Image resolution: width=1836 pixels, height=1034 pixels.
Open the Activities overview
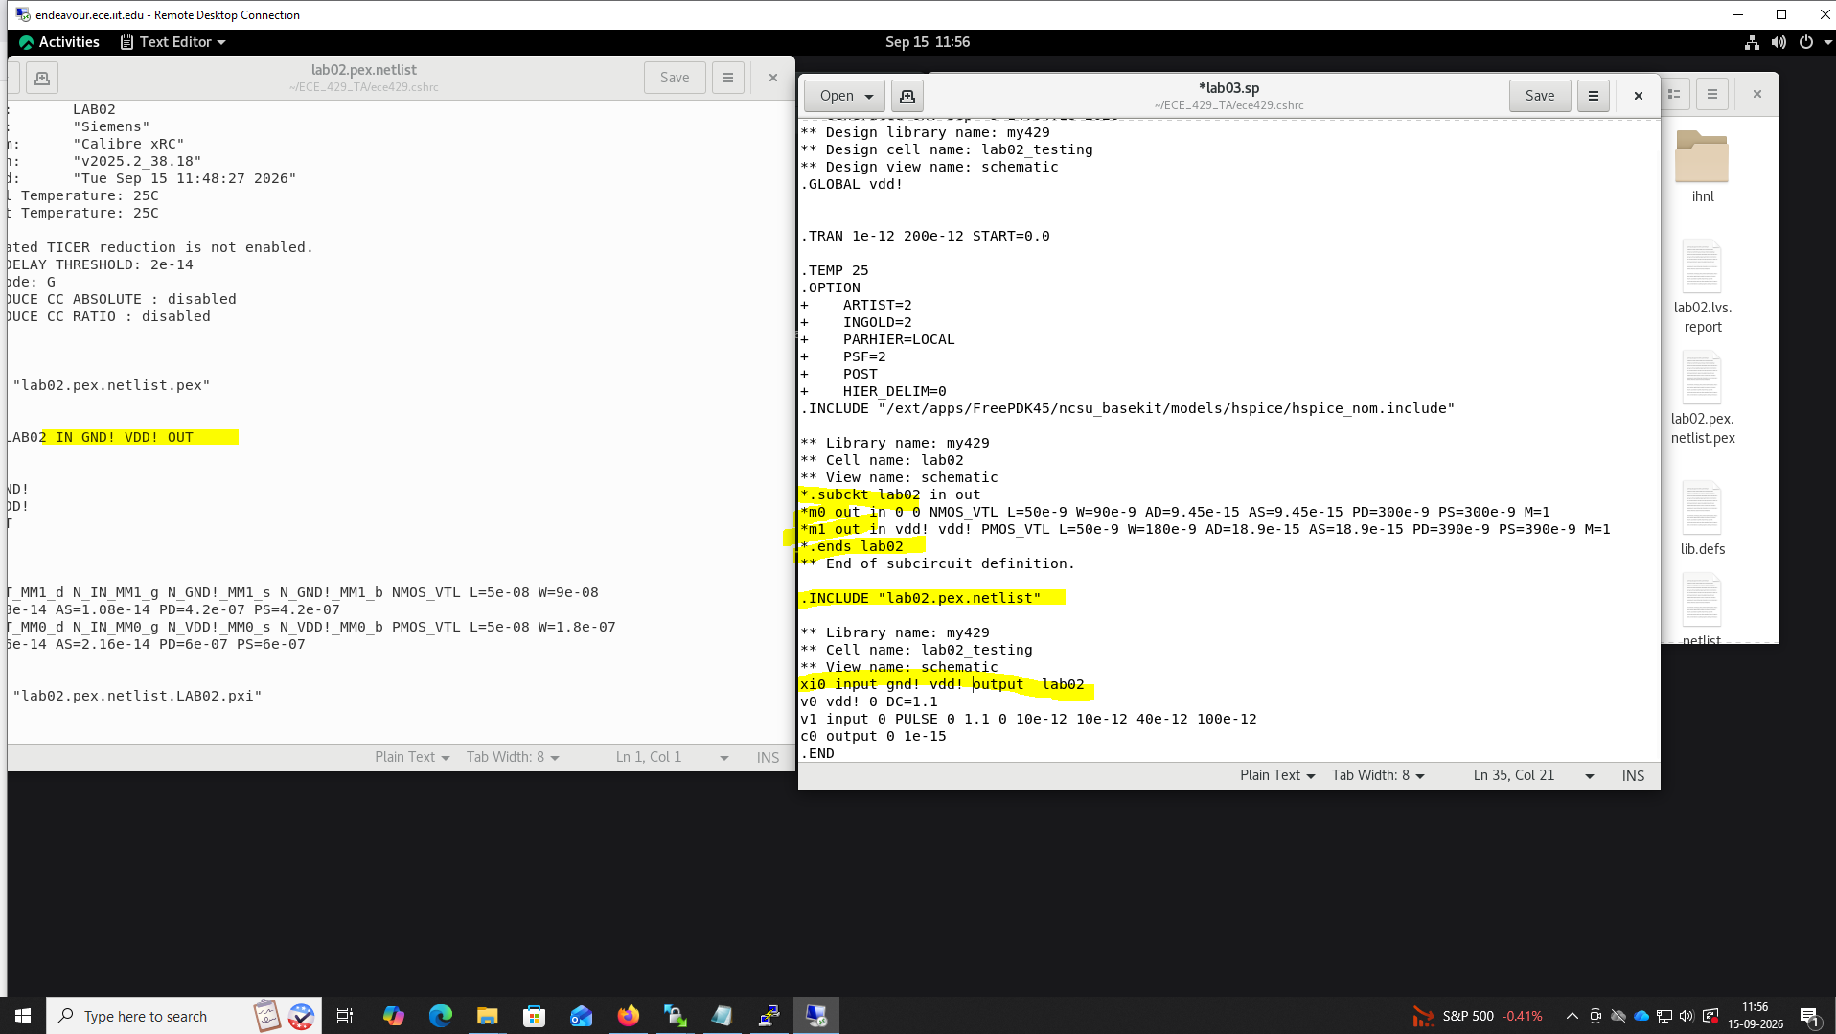[x=59, y=42]
